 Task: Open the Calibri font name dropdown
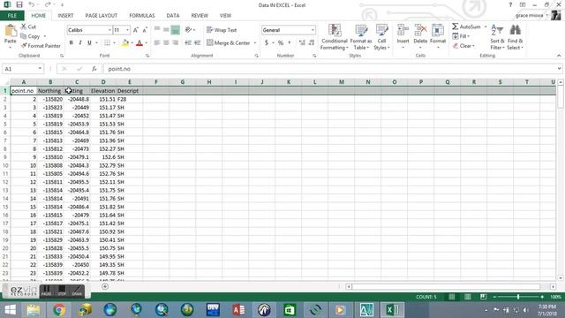[x=109, y=30]
